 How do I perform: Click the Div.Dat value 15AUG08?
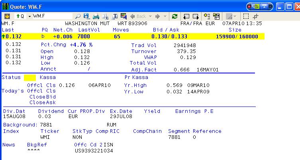[14, 117]
